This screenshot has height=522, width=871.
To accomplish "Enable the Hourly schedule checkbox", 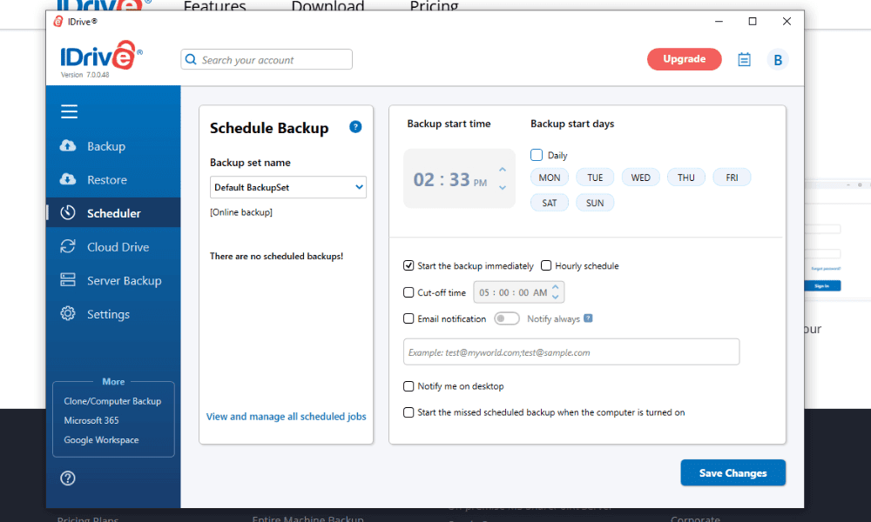I will [546, 266].
